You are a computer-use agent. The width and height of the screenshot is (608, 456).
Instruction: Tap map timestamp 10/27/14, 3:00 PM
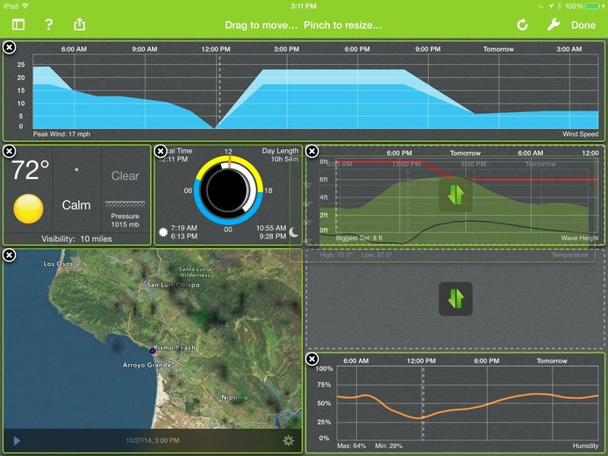[x=153, y=440]
